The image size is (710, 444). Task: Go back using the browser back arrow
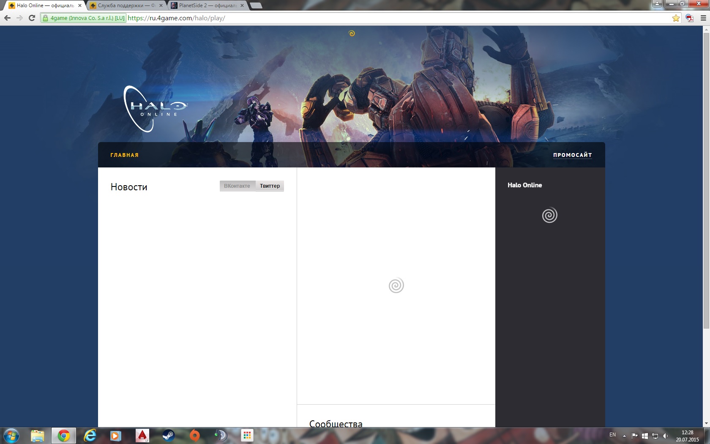(x=7, y=18)
